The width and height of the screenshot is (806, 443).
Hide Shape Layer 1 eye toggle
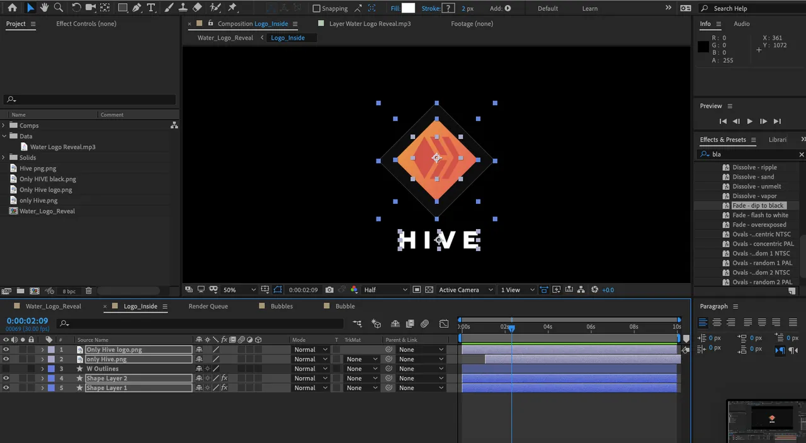point(6,388)
